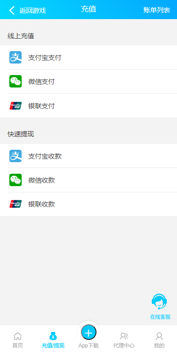The width and height of the screenshot is (177, 355).
Task: Open the 我的 profile tab
Action: click(x=159, y=340)
